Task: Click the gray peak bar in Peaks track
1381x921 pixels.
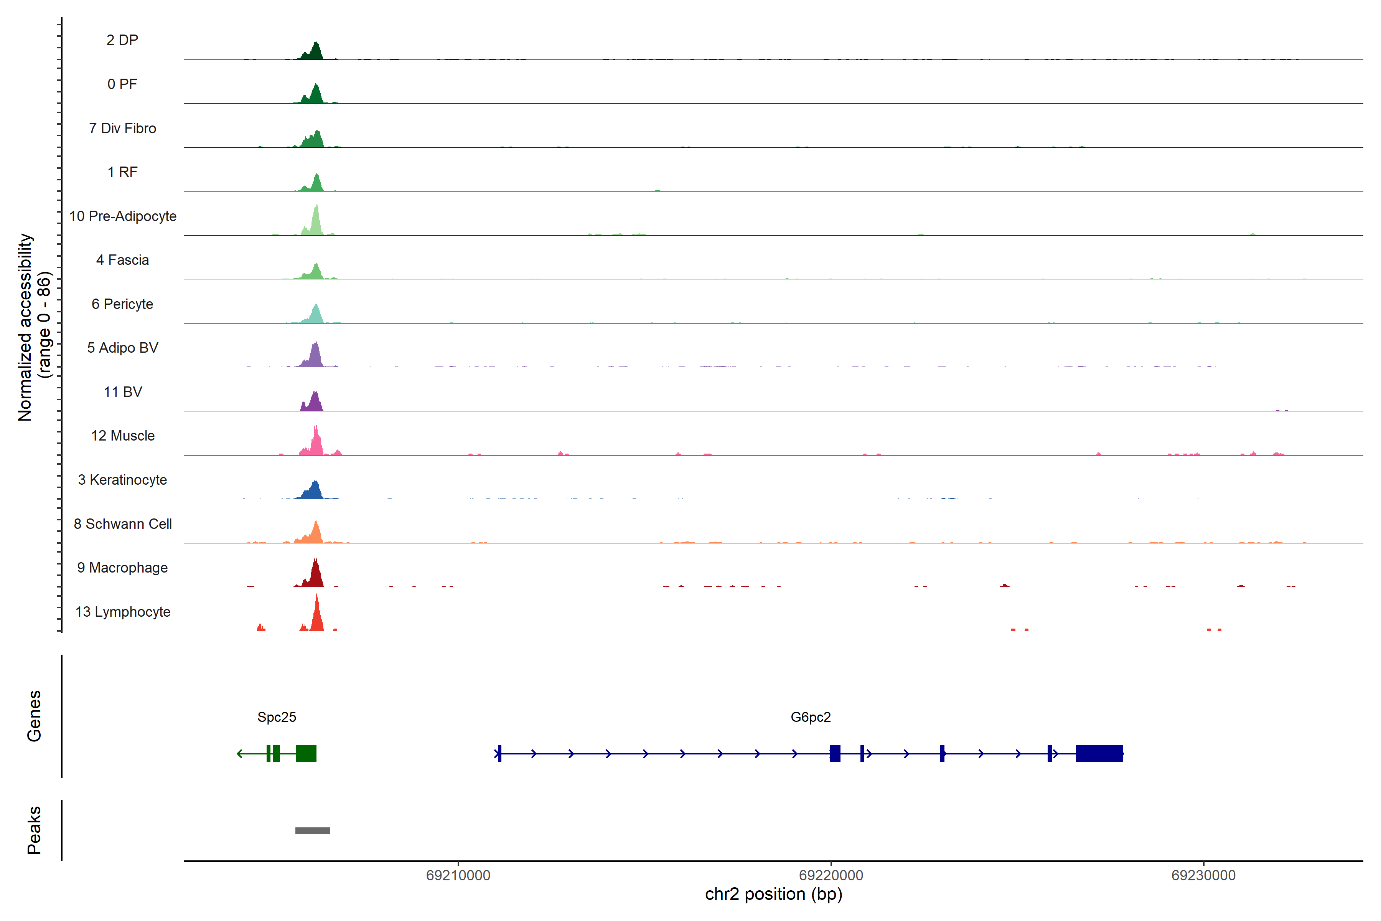Action: pos(312,830)
